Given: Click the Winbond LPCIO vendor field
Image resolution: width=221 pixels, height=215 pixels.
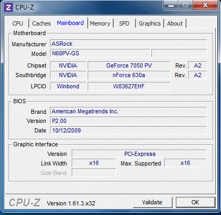Looking at the screenshot, I should tap(68, 86).
